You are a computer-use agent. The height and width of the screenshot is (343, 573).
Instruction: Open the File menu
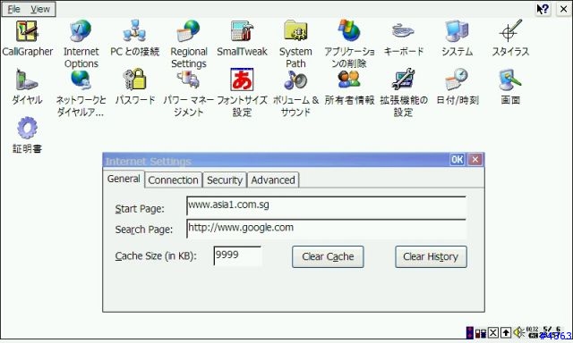pos(14,9)
